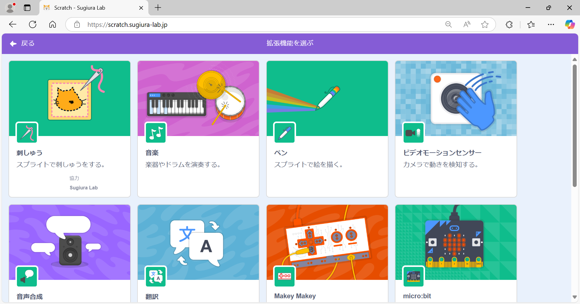Select the embroidery needle extension icon
Screen dimensions: 580x304
coord(27,133)
